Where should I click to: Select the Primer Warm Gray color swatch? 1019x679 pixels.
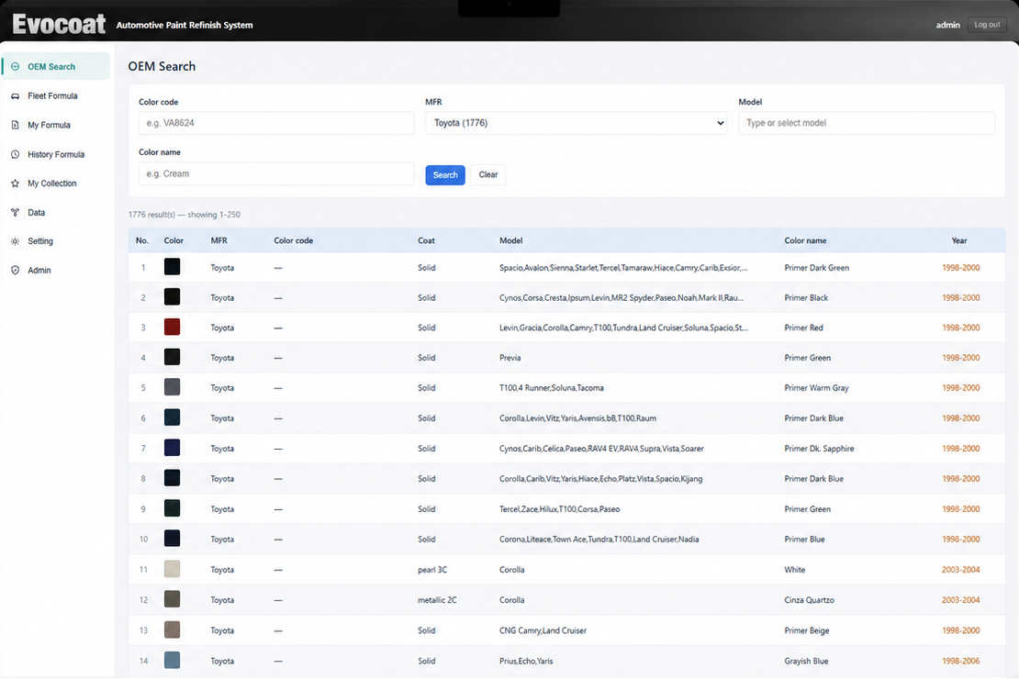[x=173, y=387]
